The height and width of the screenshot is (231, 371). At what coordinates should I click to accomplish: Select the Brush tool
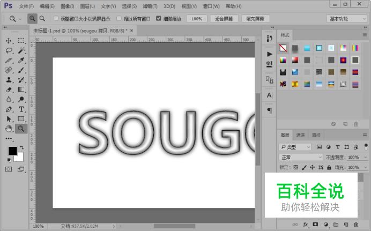point(21,70)
